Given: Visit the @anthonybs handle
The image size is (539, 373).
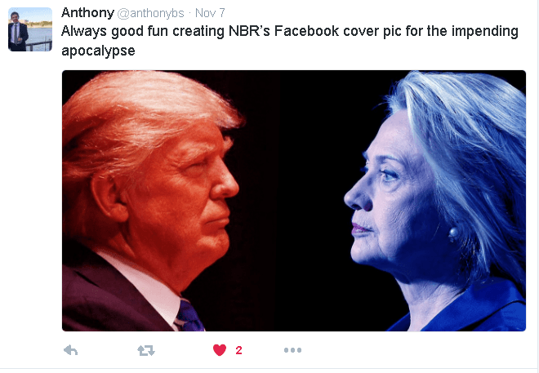Looking at the screenshot, I should pos(150,13).
